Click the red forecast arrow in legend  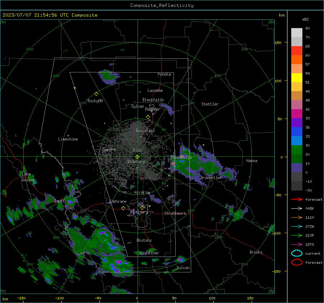point(297,199)
